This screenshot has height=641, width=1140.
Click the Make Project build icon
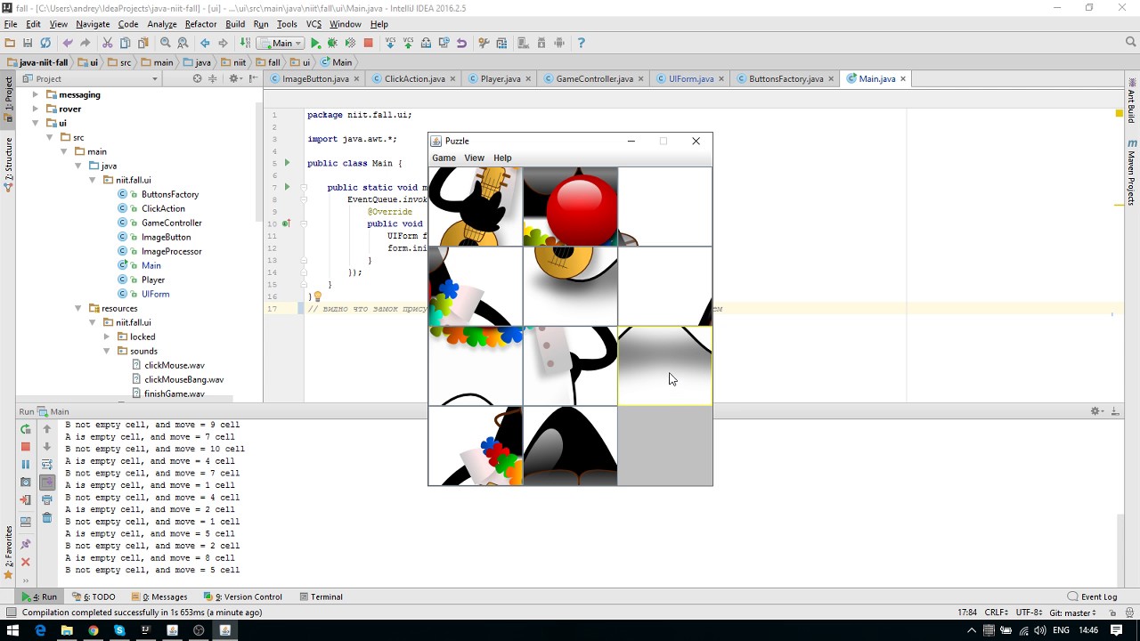[x=246, y=43]
